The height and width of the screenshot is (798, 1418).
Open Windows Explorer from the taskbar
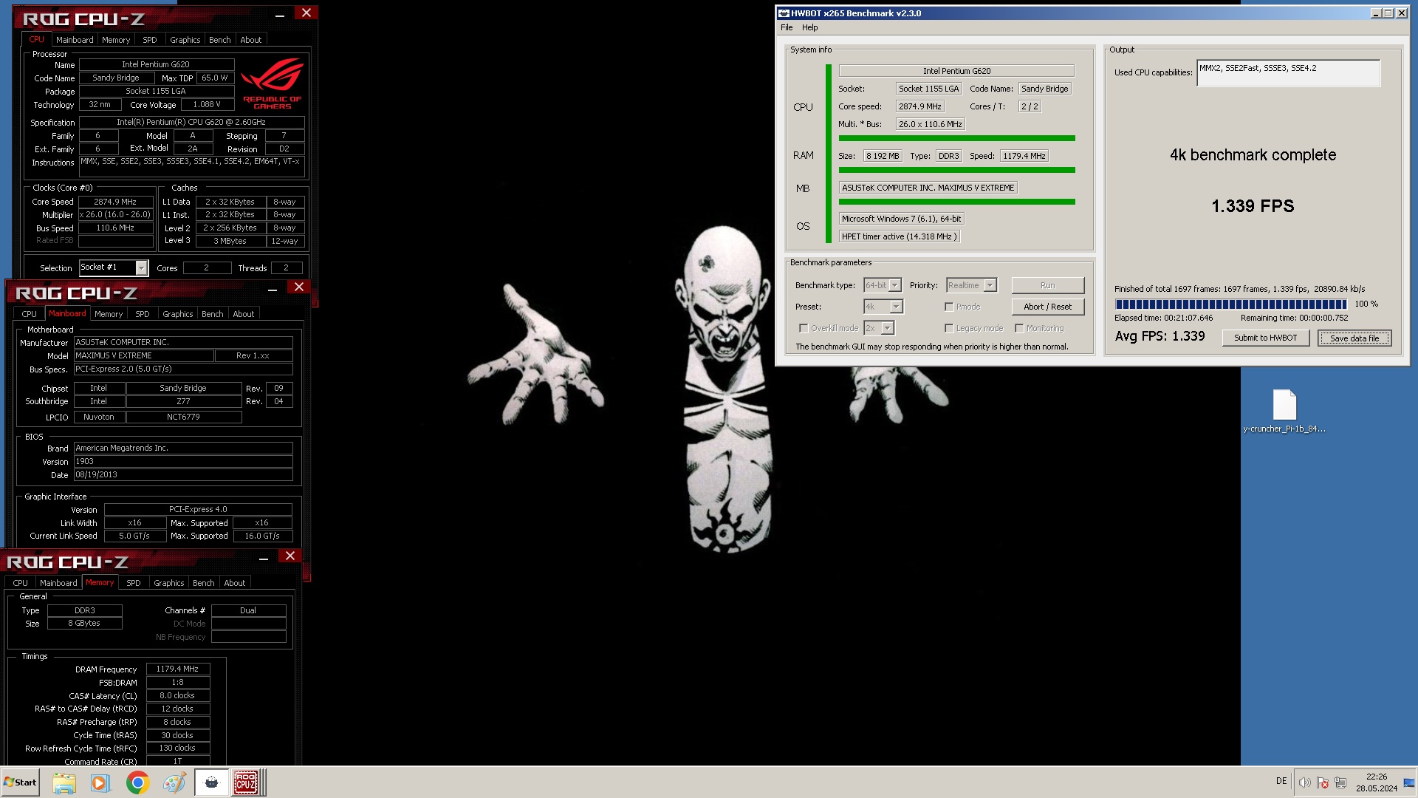pyautogui.click(x=64, y=782)
